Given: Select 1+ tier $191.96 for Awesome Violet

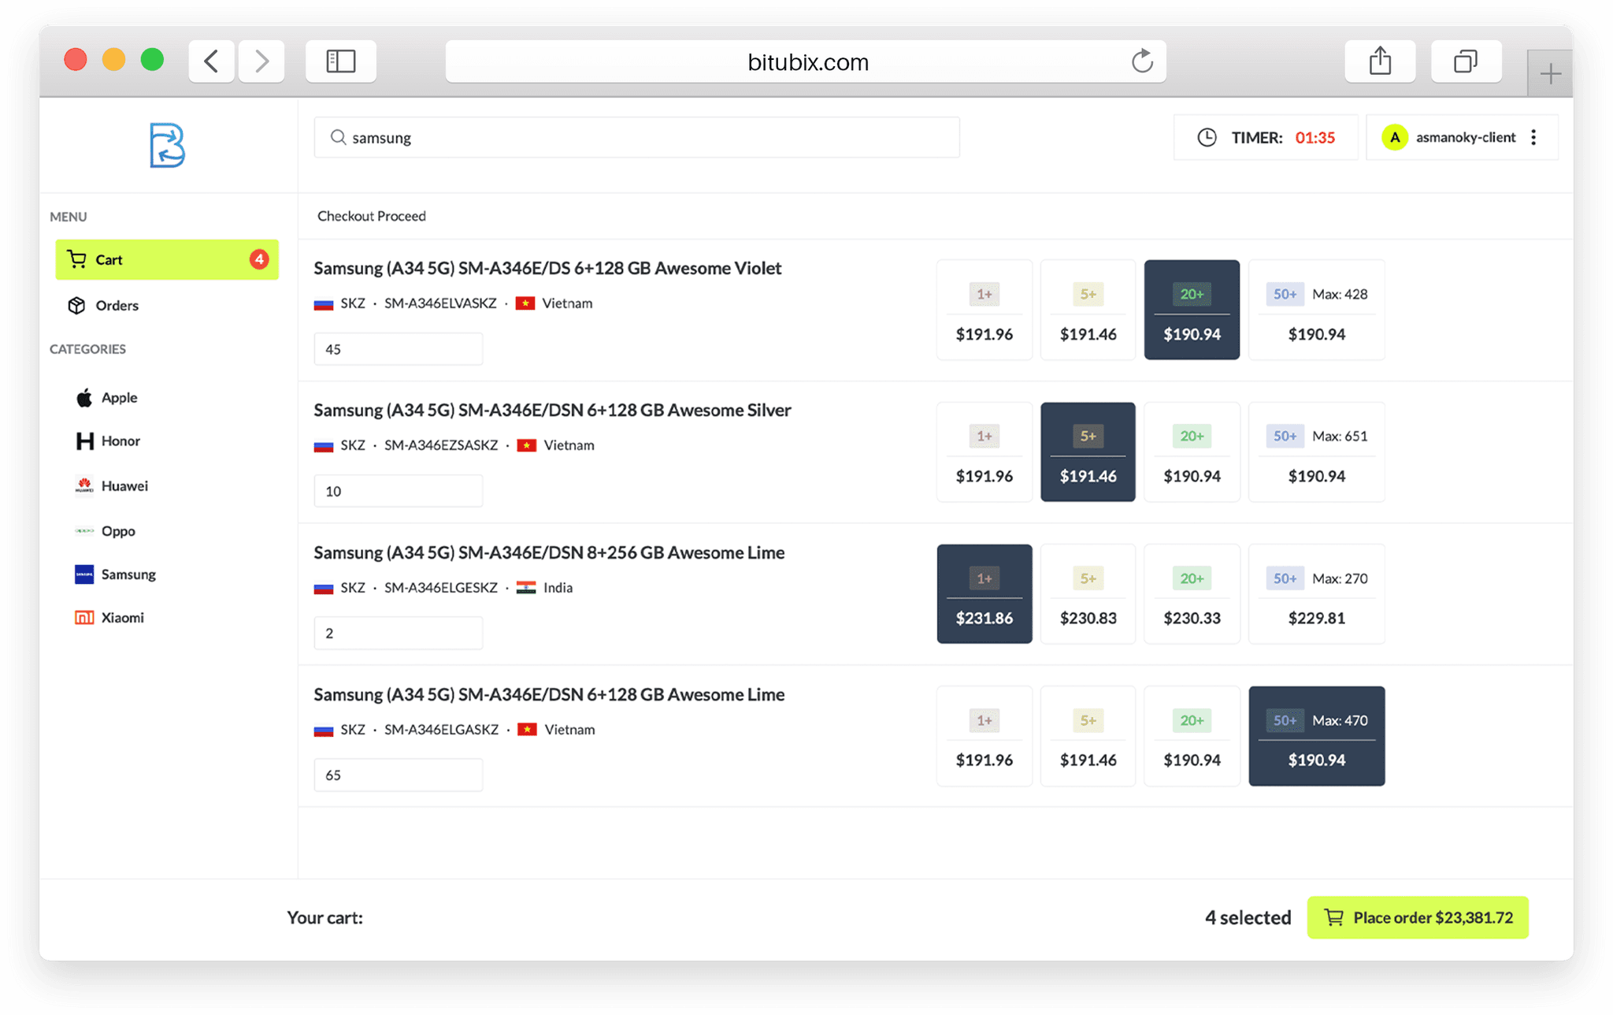Looking at the screenshot, I should pos(984,310).
